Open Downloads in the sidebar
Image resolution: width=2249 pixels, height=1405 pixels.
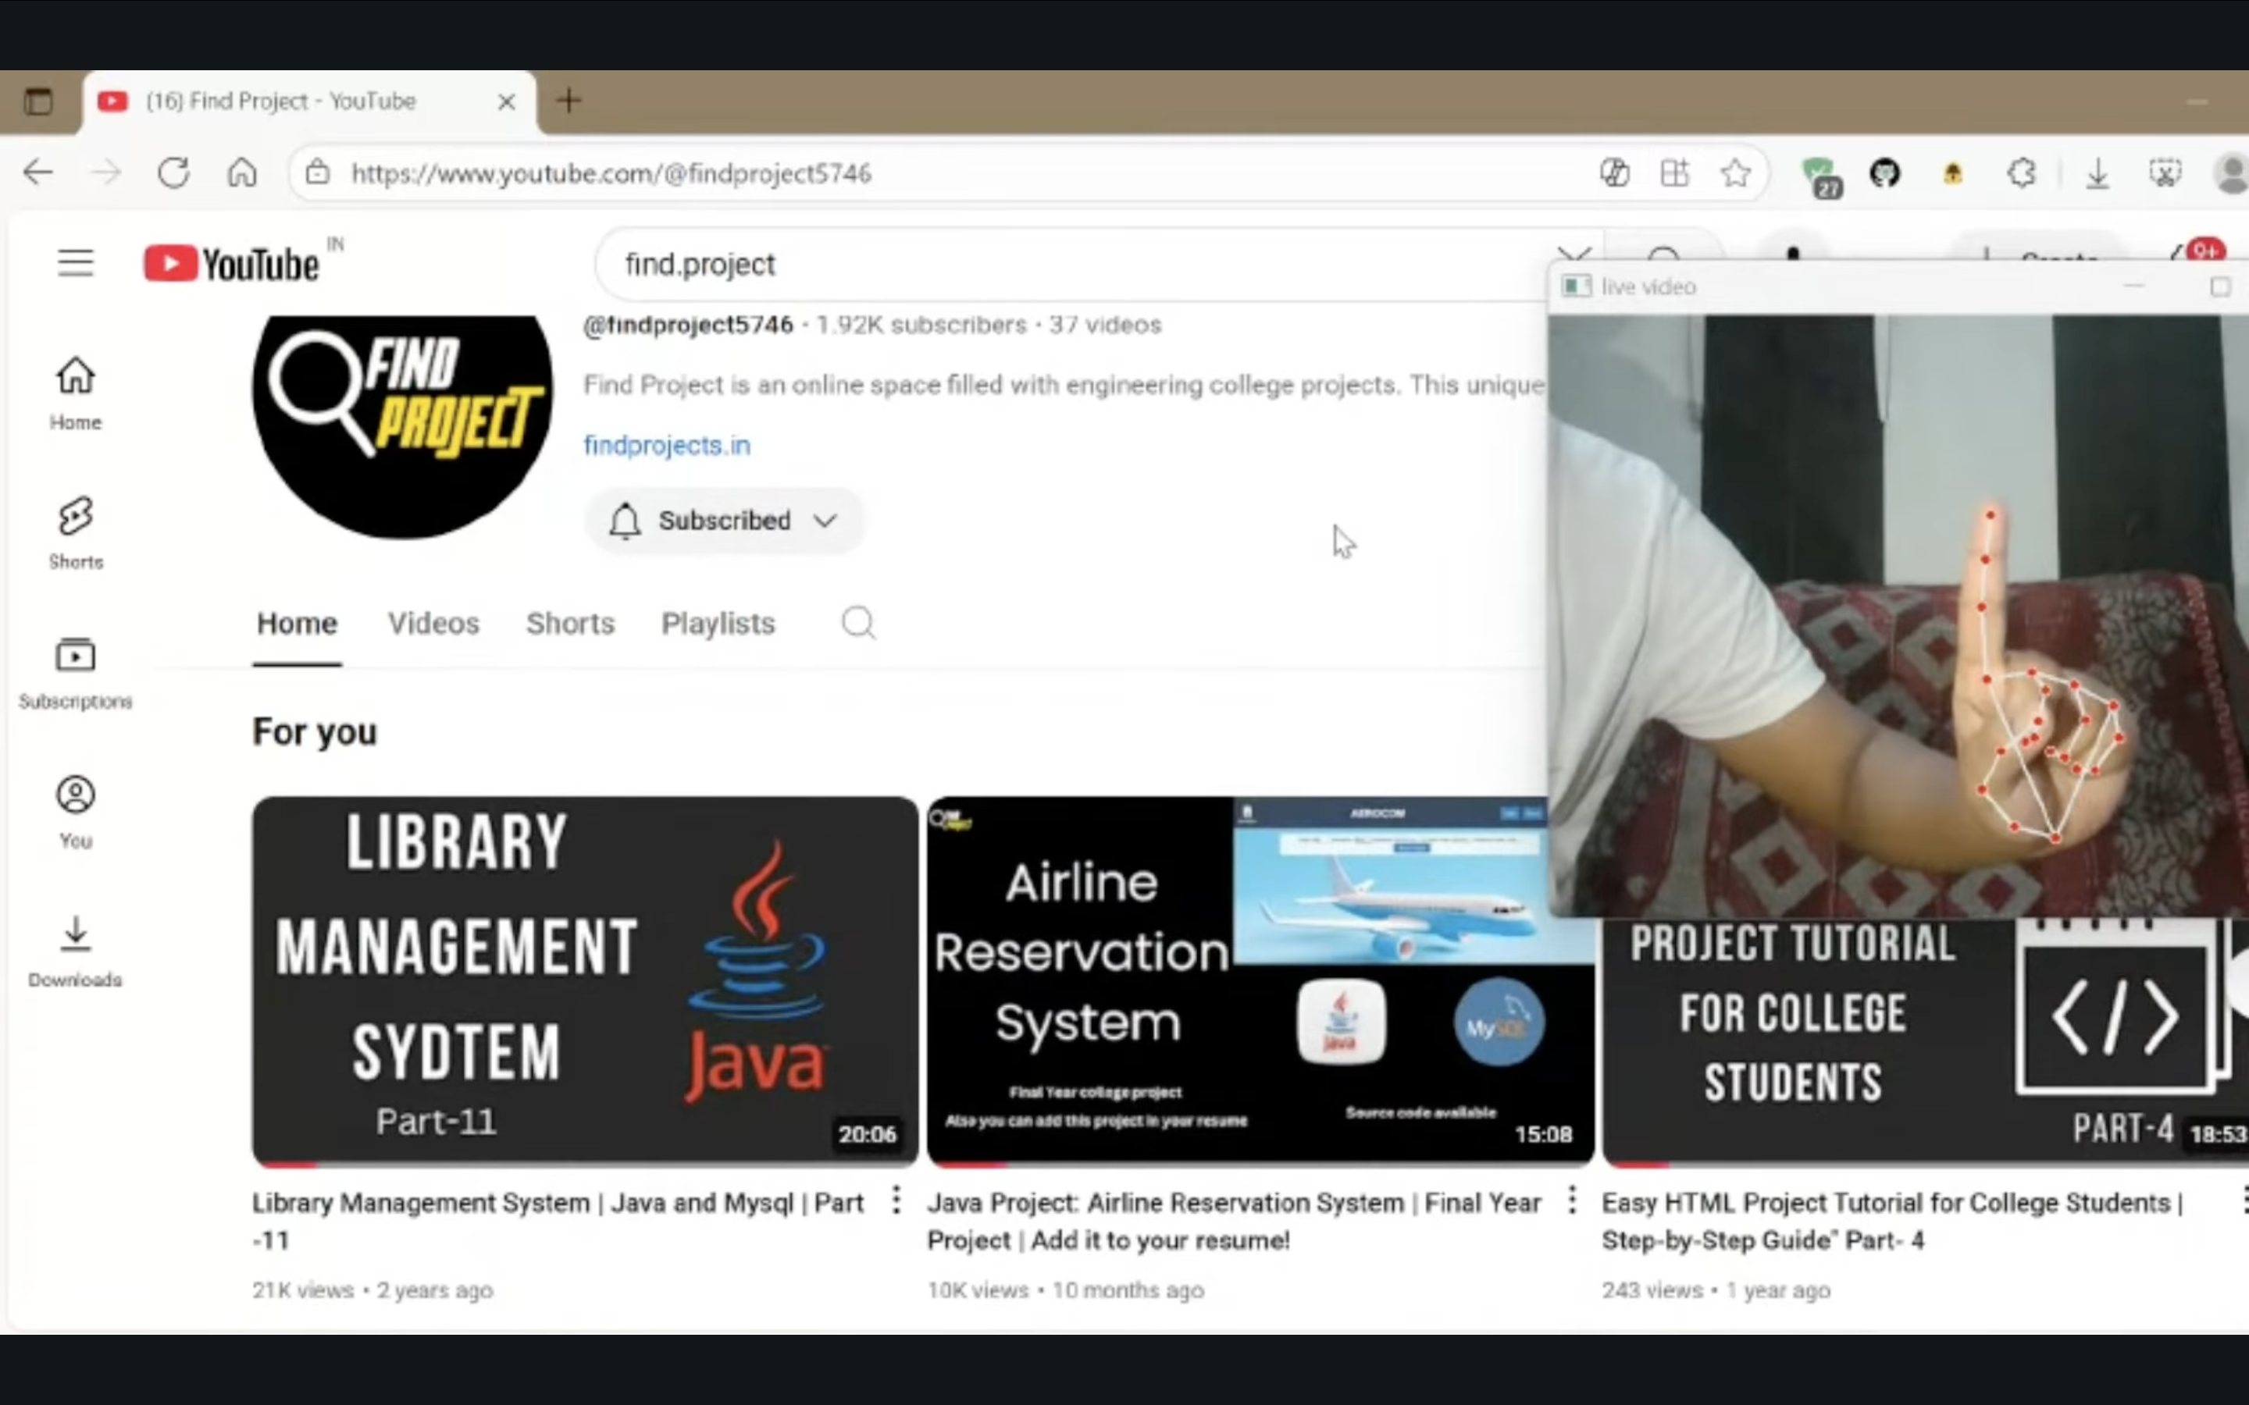[x=75, y=951]
